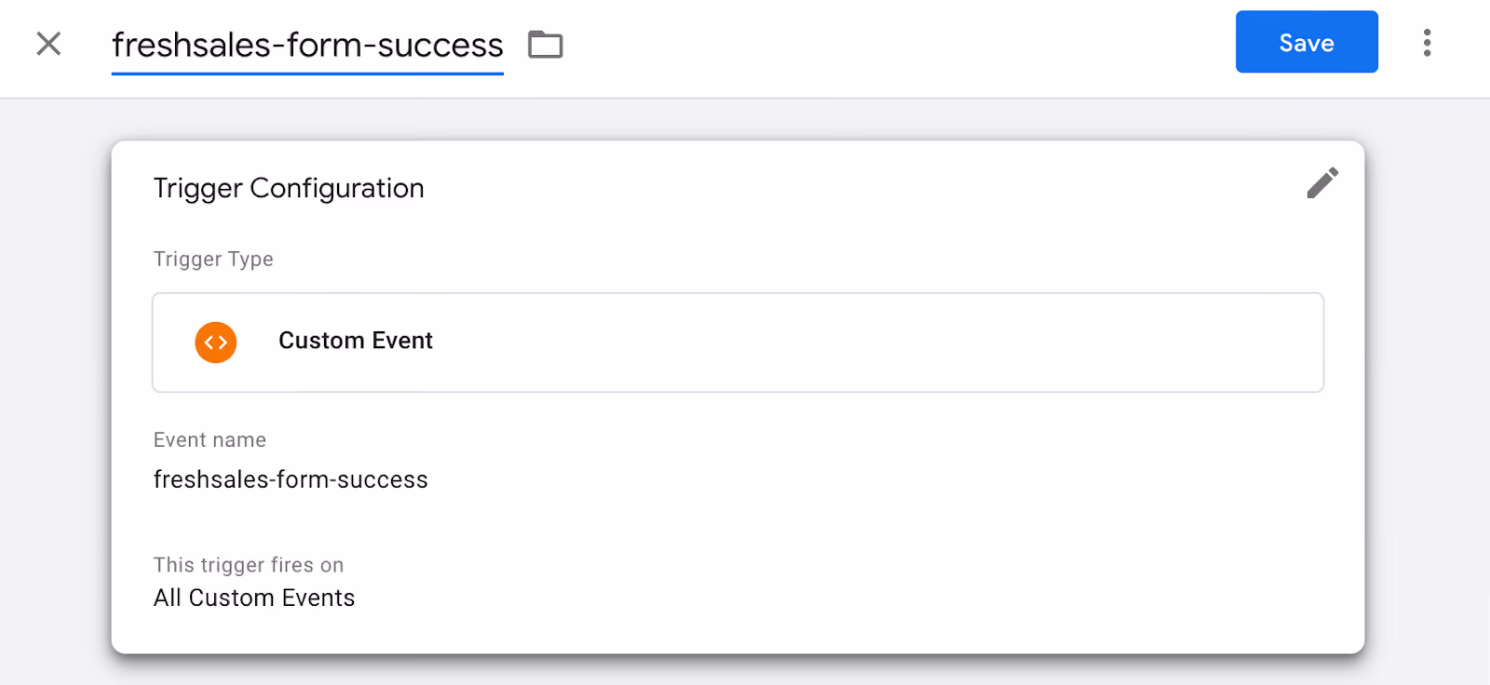Close the trigger editor with the X icon
This screenshot has width=1490, height=685.
48,44
